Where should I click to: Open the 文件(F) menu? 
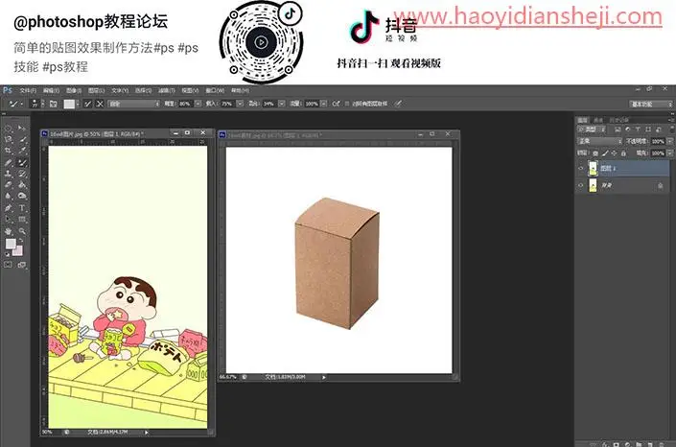click(x=28, y=90)
